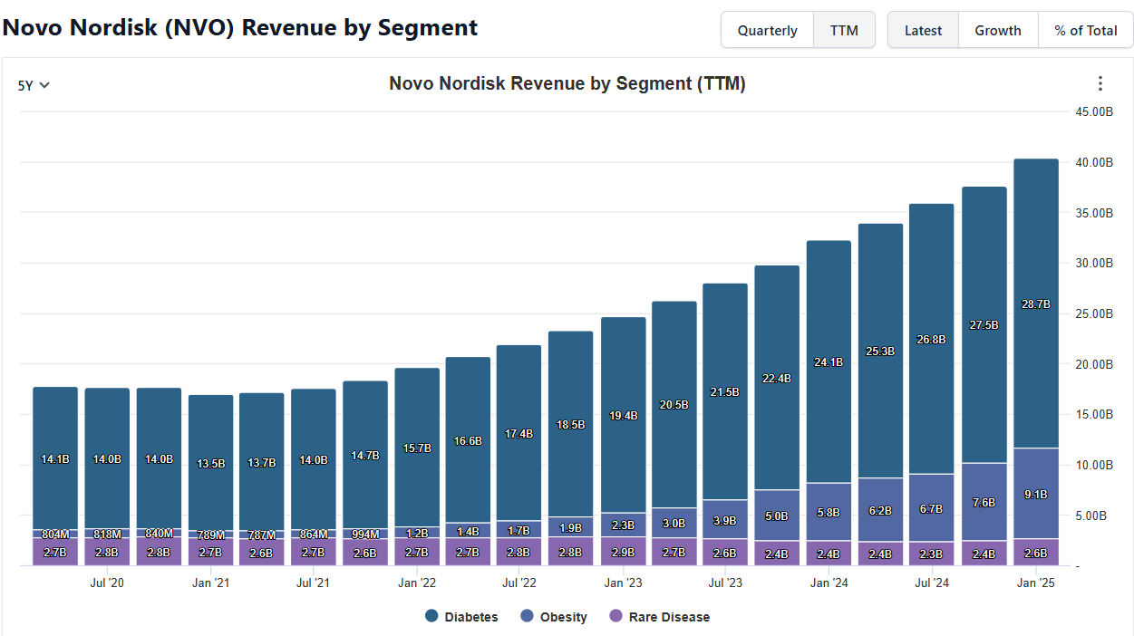Viewport: 1134px width, 636px height.
Task: Click the Jan '23 axis label
Action: pos(624,583)
